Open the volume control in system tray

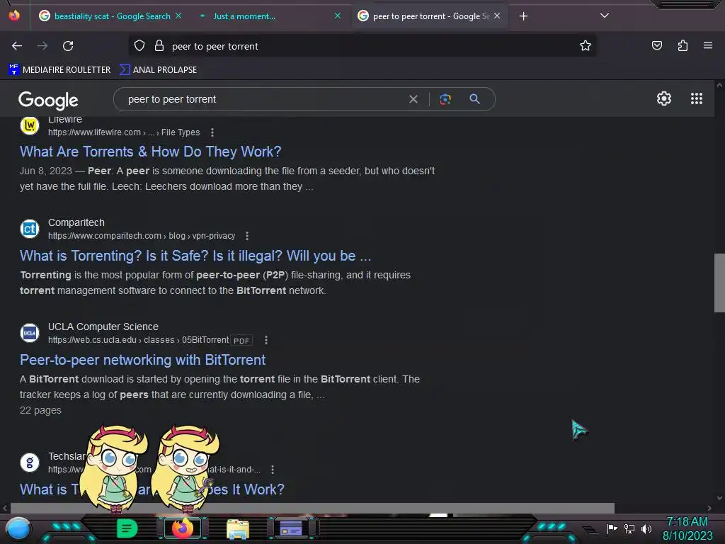click(x=646, y=528)
